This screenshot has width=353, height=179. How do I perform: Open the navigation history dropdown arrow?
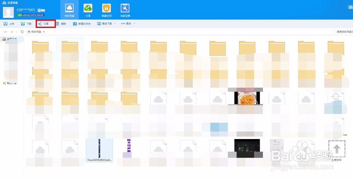(17, 32)
